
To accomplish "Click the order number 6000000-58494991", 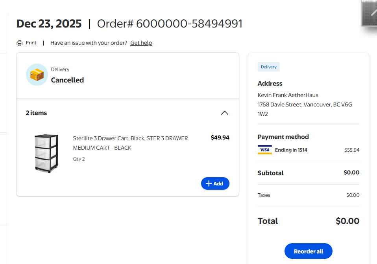I will point(189,24).
